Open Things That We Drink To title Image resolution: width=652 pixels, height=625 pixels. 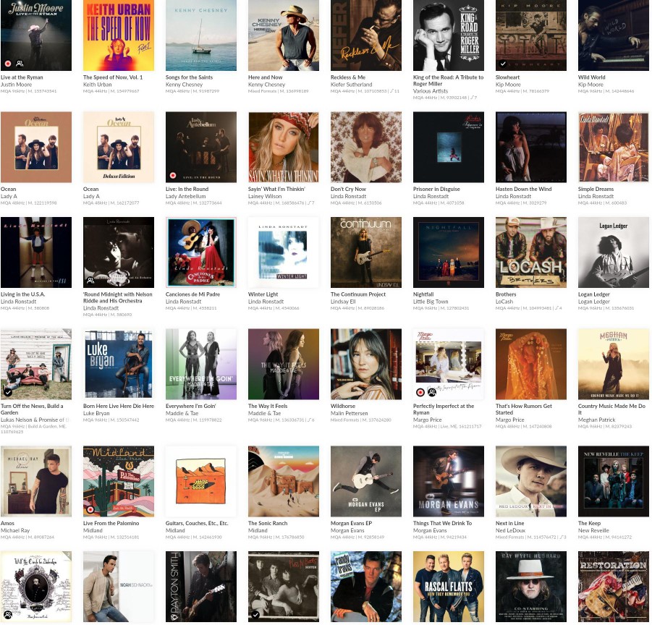tap(442, 524)
